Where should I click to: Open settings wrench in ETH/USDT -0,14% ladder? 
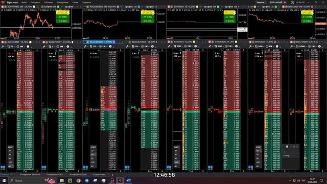coord(210,47)
